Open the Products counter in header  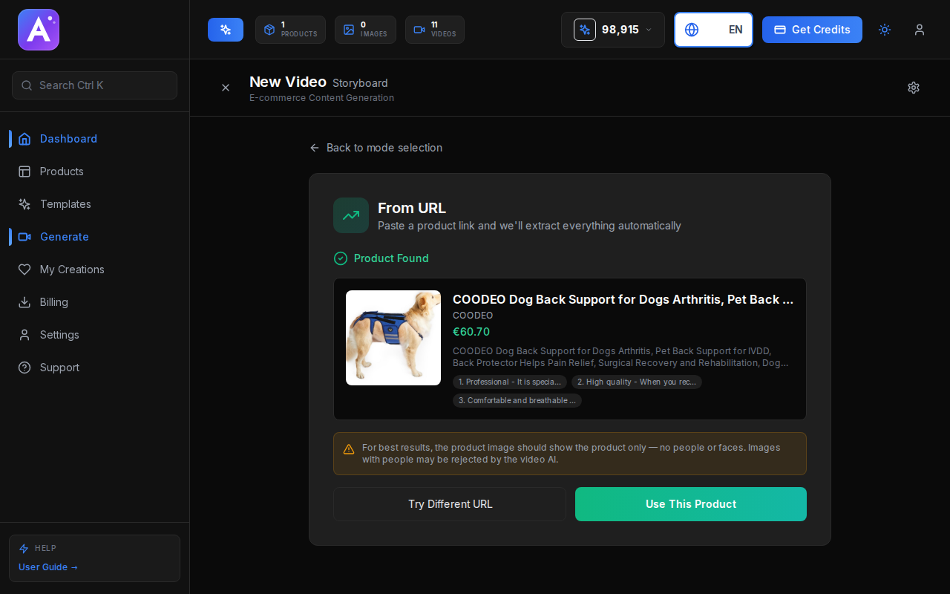tap(290, 30)
